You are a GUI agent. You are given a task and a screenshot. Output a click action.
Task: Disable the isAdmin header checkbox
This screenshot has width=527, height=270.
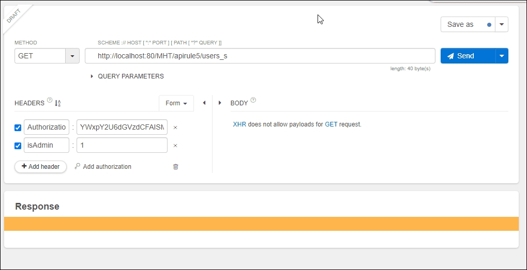[18, 146]
